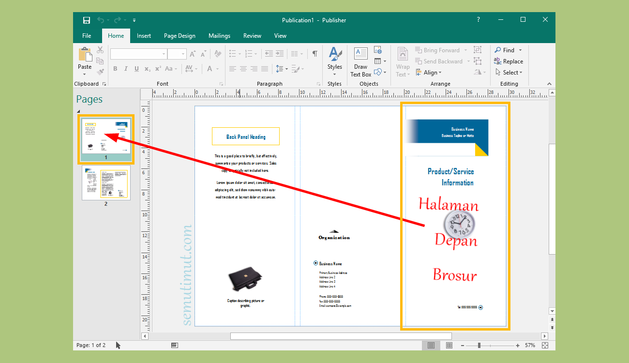The image size is (629, 363).
Task: Select Center text alignment
Action: click(243, 69)
